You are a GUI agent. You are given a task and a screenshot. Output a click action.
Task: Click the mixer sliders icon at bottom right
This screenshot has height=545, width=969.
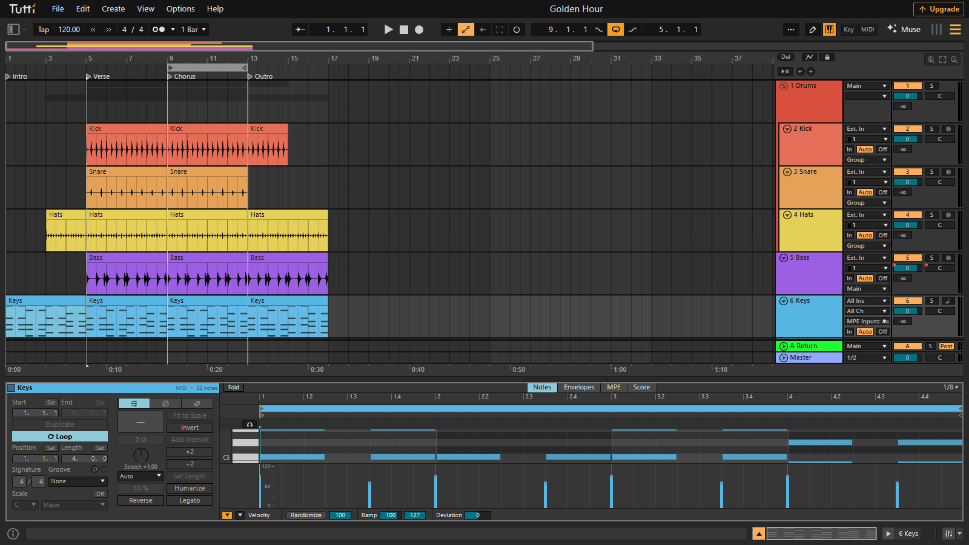click(x=949, y=533)
